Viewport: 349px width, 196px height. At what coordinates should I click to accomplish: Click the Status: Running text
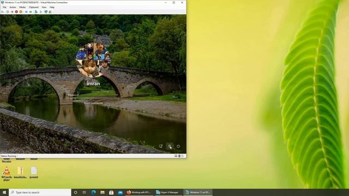(9, 156)
